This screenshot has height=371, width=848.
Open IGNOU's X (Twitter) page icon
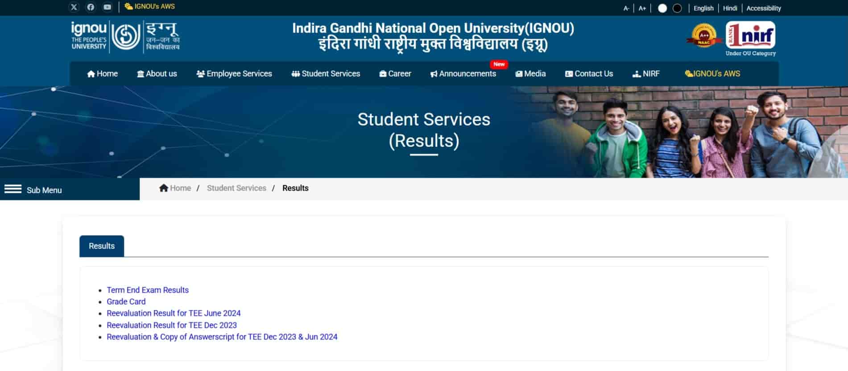(74, 7)
